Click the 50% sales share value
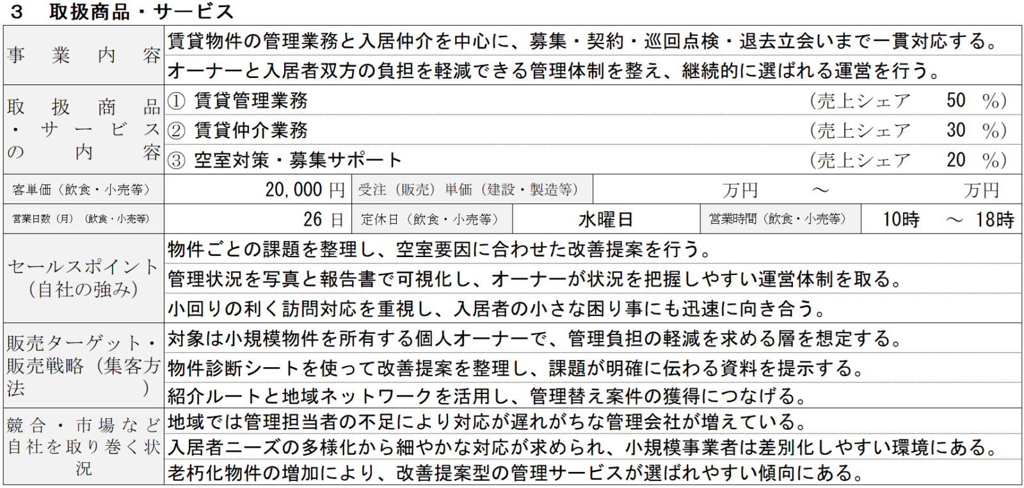This screenshot has height=488, width=1024. (956, 100)
